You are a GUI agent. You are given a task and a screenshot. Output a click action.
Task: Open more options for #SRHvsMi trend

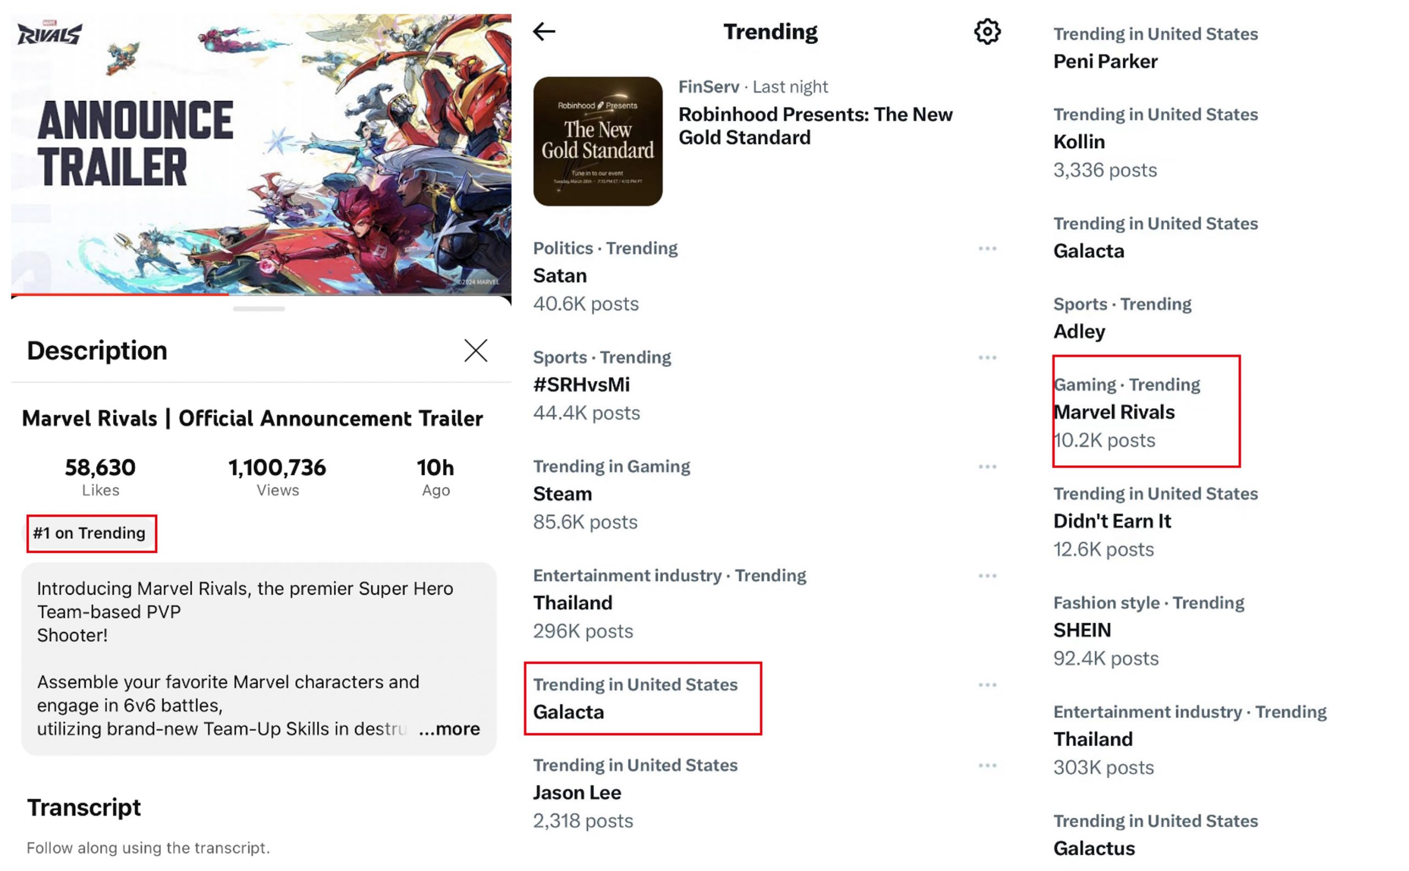[987, 358]
